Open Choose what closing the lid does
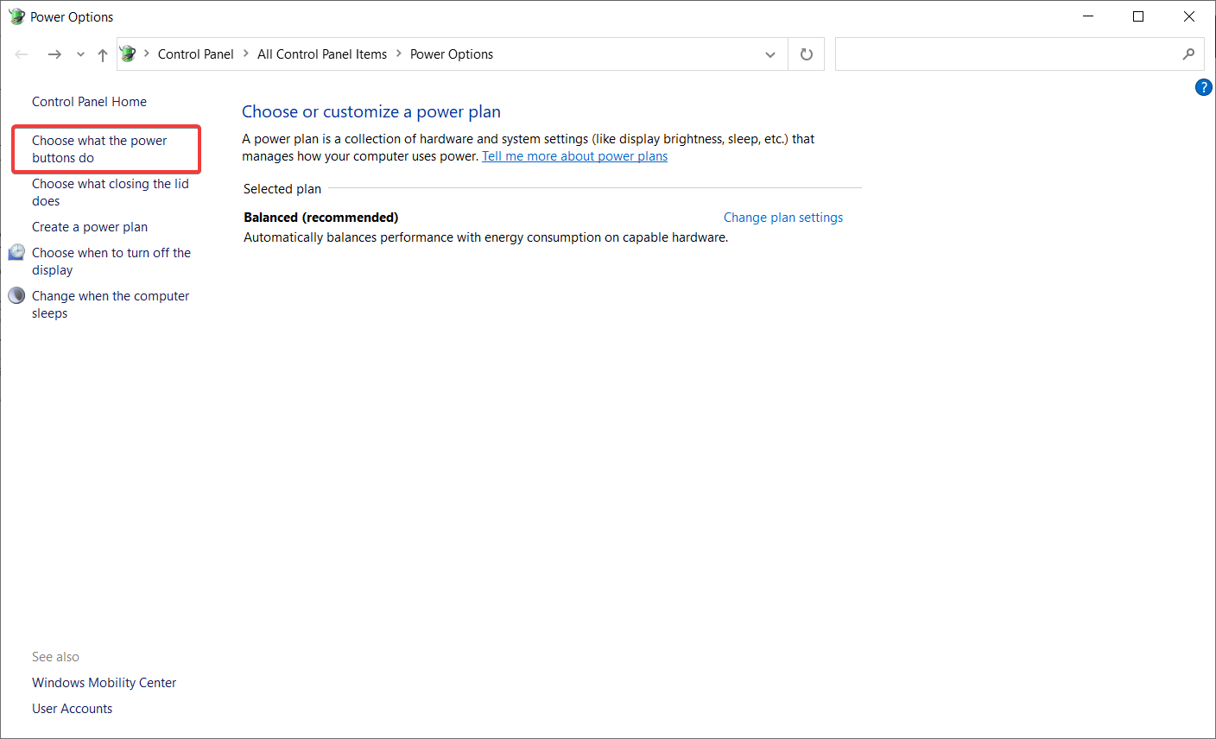1216x739 pixels. pos(110,193)
